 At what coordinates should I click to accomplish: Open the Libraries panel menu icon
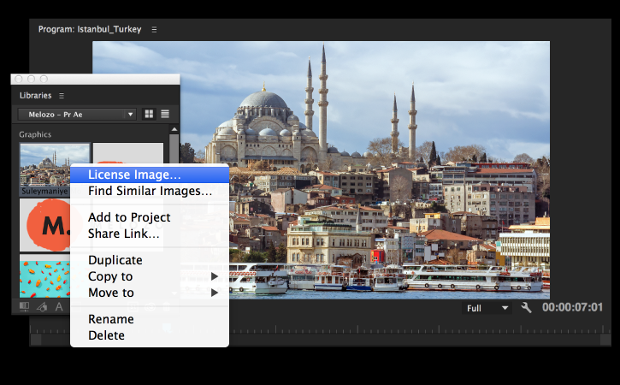point(62,96)
